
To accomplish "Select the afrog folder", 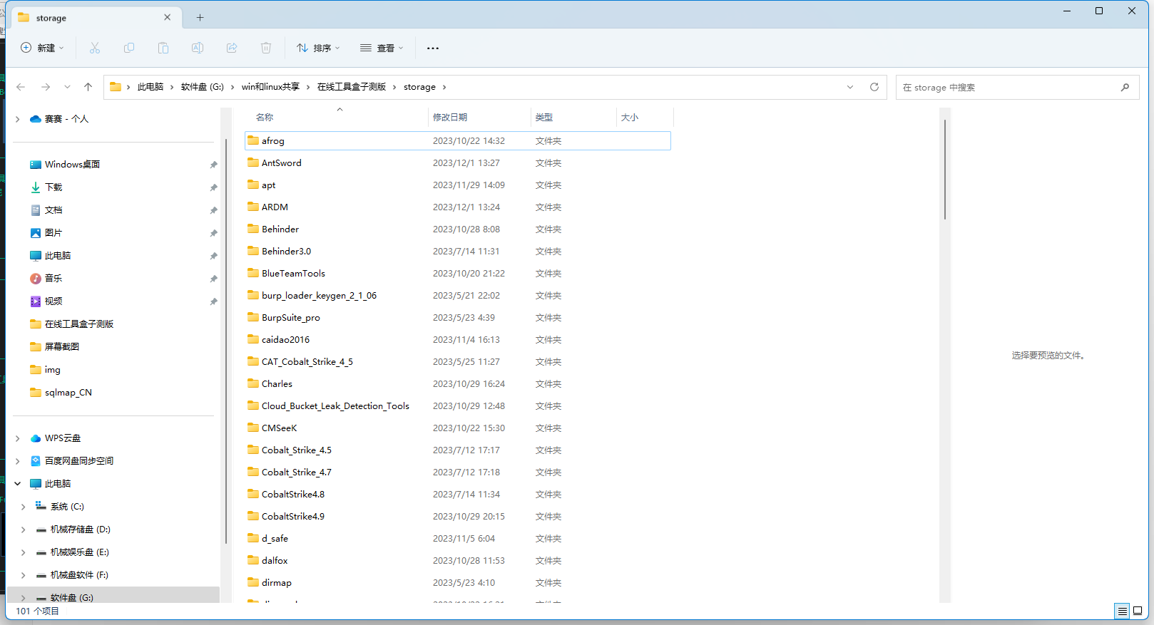I will pos(458,141).
